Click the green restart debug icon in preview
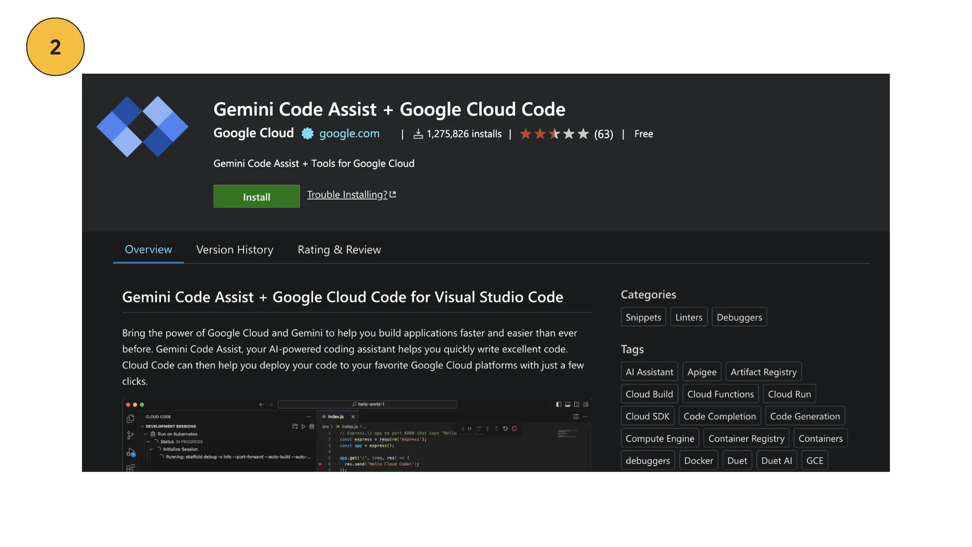Viewport: 972px width, 547px height. tap(505, 429)
